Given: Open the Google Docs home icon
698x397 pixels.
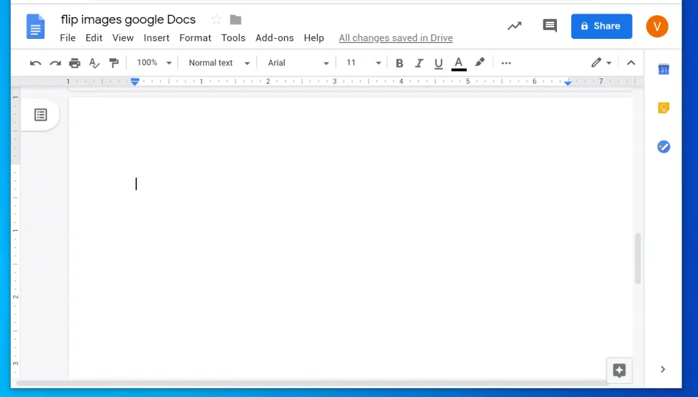Looking at the screenshot, I should [x=35, y=27].
